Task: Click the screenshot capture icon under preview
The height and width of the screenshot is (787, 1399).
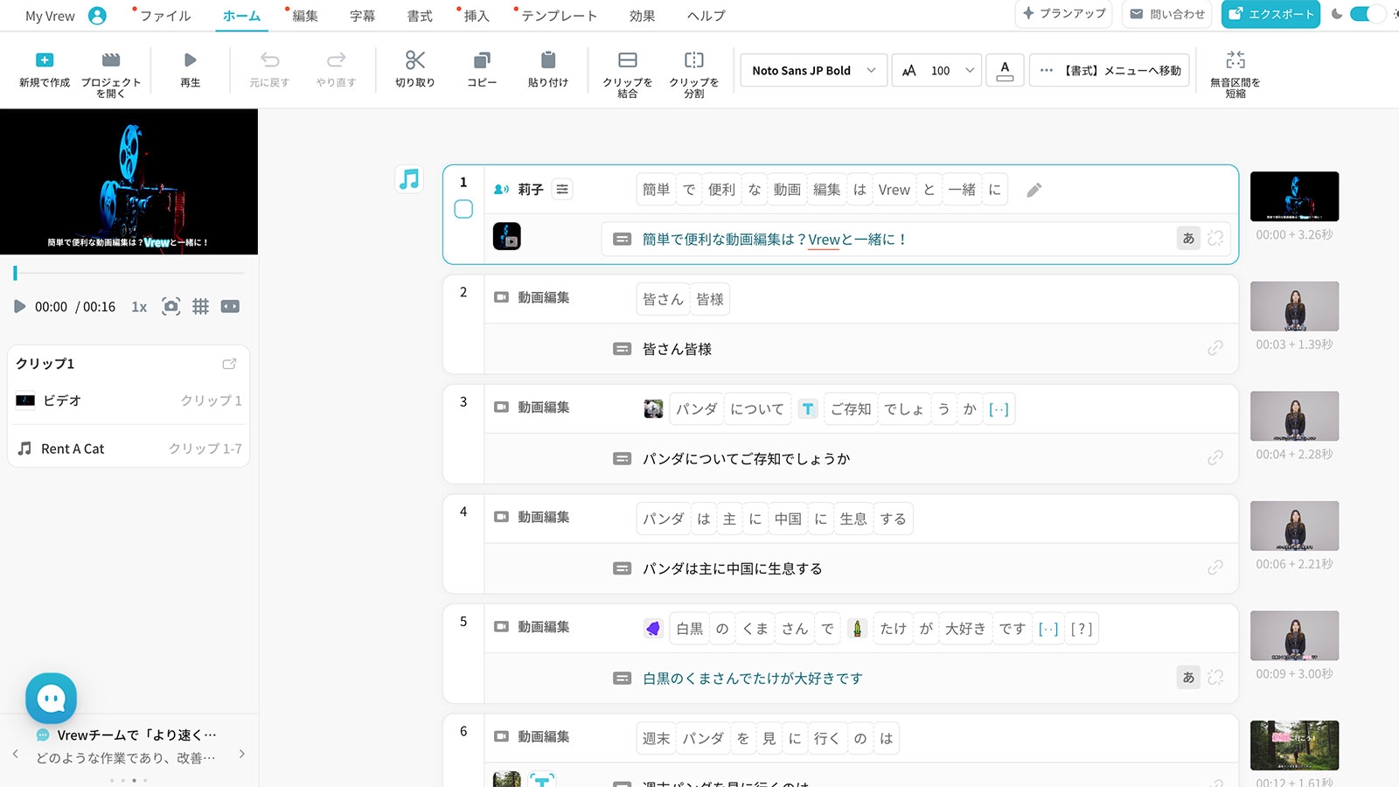Action: click(x=171, y=306)
